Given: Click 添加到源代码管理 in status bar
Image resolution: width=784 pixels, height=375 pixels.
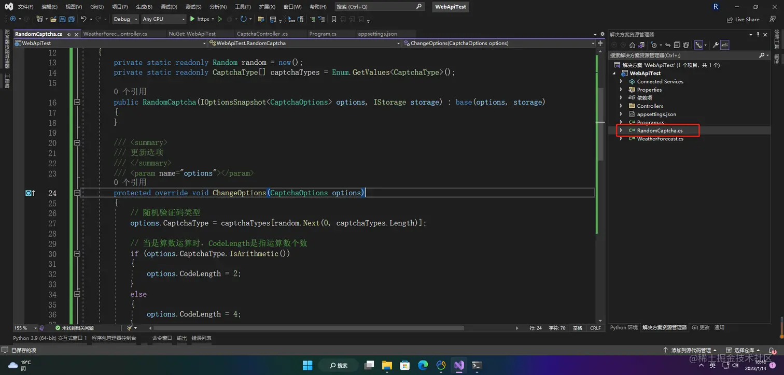Looking at the screenshot, I should point(692,351).
